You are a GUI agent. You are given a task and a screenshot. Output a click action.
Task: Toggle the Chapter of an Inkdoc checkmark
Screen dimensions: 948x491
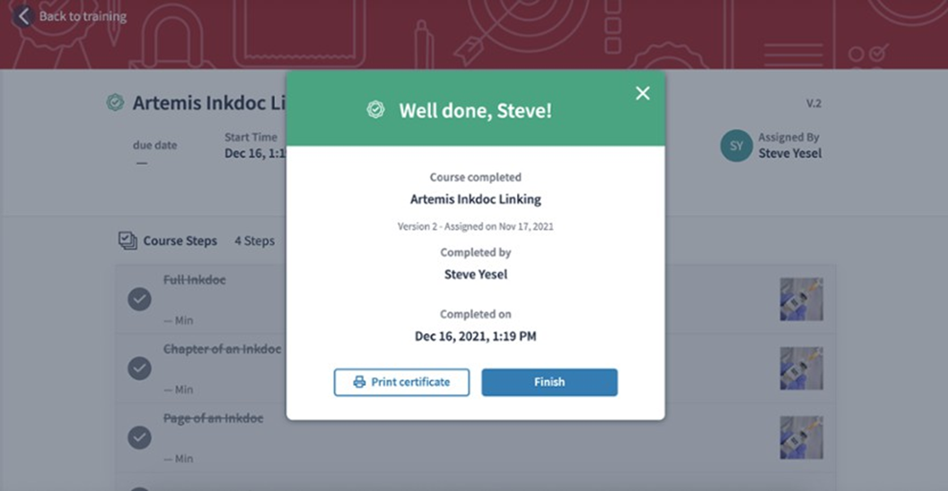(139, 368)
